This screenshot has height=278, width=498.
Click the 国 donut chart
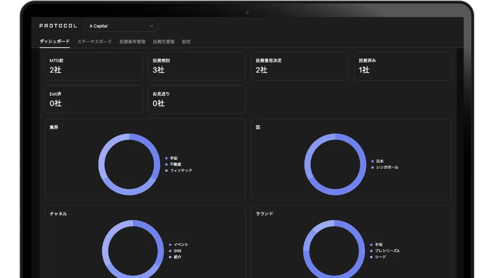point(335,164)
